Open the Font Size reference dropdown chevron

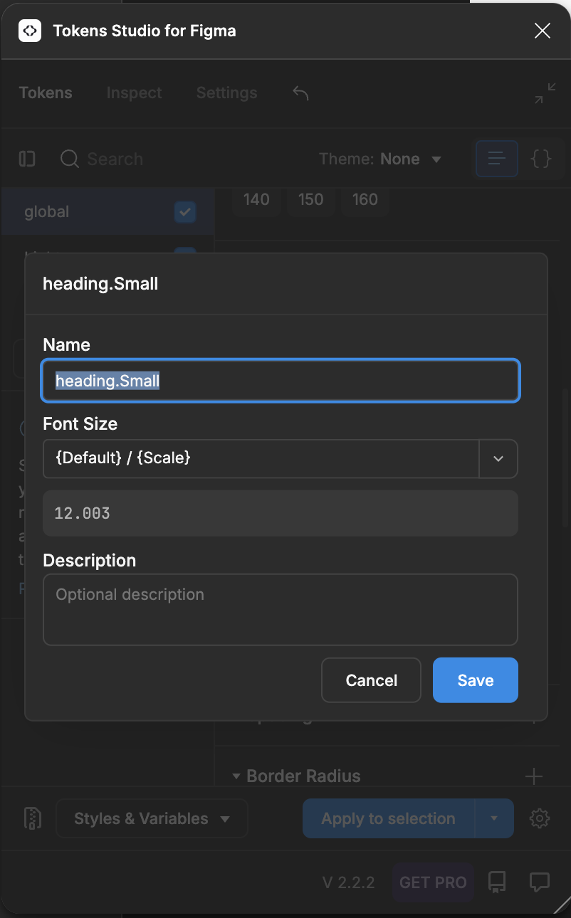click(498, 458)
